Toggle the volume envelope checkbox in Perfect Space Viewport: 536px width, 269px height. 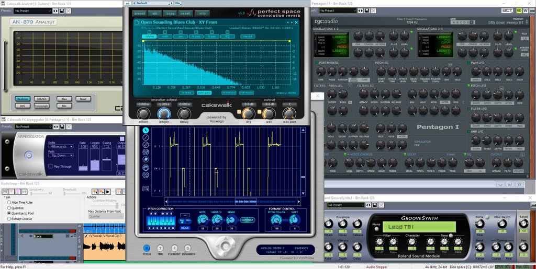click(149, 32)
